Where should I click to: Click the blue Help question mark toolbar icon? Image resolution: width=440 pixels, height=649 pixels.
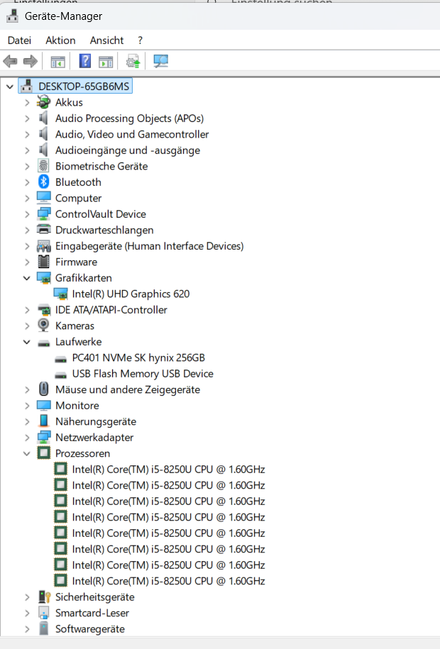(x=85, y=61)
